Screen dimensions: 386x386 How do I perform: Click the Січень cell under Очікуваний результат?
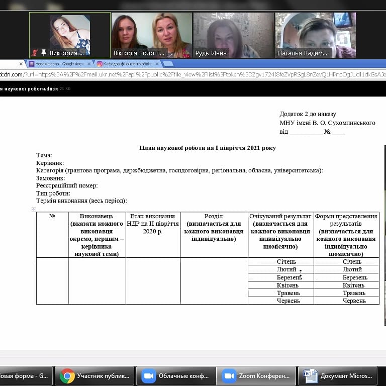point(280,261)
